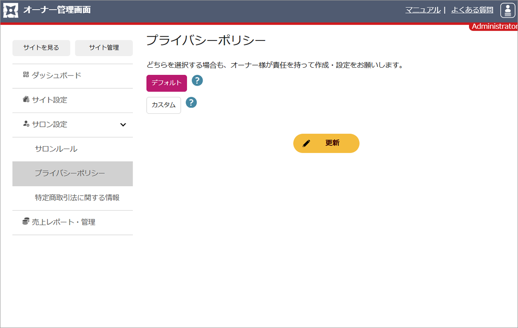Screen dimensions: 518x328
Task: Select the デフォルト policy option
Action: (167, 83)
